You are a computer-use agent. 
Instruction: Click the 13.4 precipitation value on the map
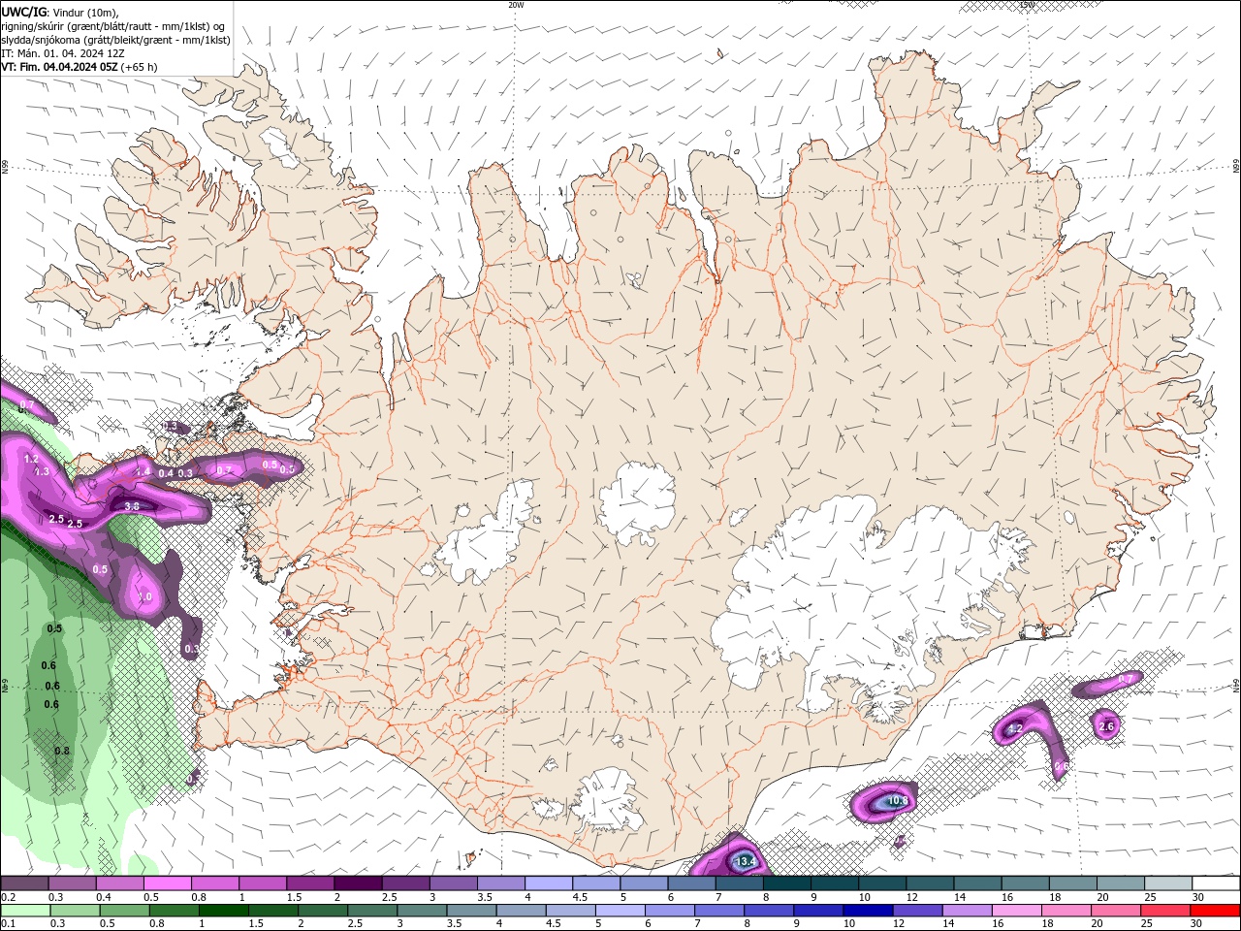point(745,861)
